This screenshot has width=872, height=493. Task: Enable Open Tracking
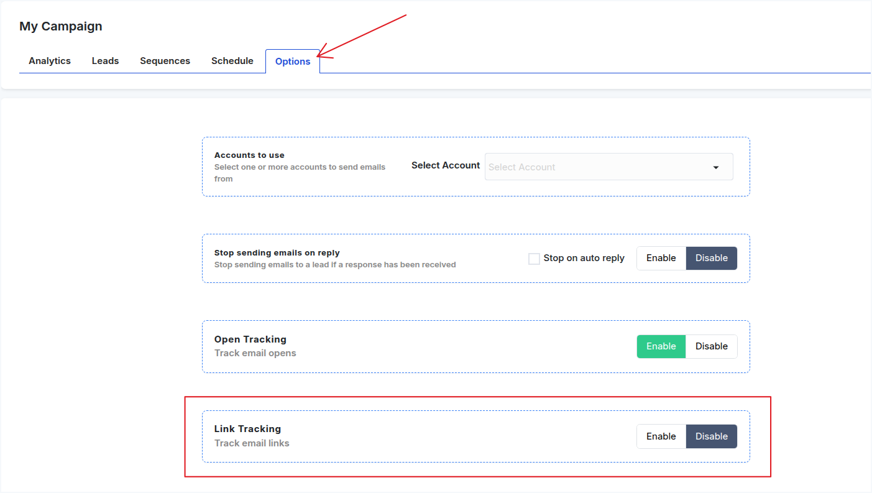click(661, 346)
